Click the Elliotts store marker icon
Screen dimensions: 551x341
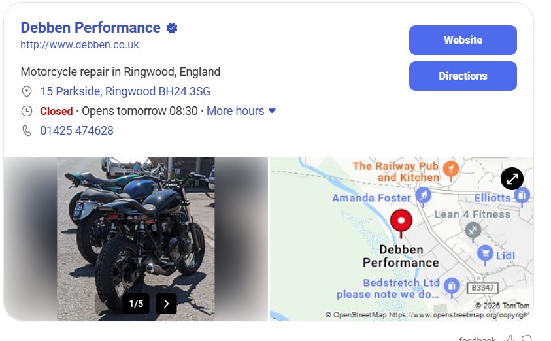click(522, 195)
